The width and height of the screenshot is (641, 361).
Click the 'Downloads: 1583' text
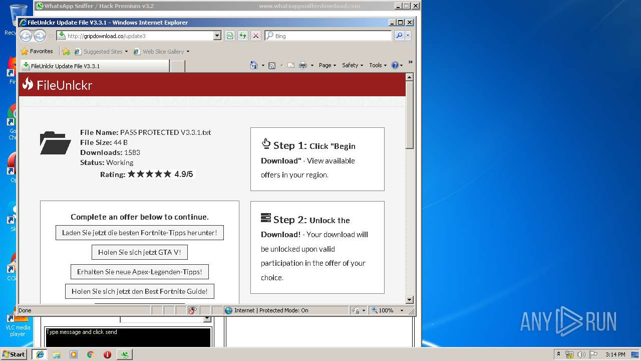pyautogui.click(x=110, y=152)
